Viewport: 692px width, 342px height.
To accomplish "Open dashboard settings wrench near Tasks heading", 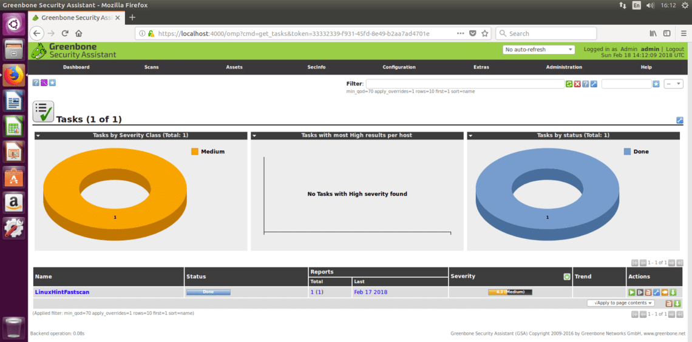I will (x=680, y=120).
